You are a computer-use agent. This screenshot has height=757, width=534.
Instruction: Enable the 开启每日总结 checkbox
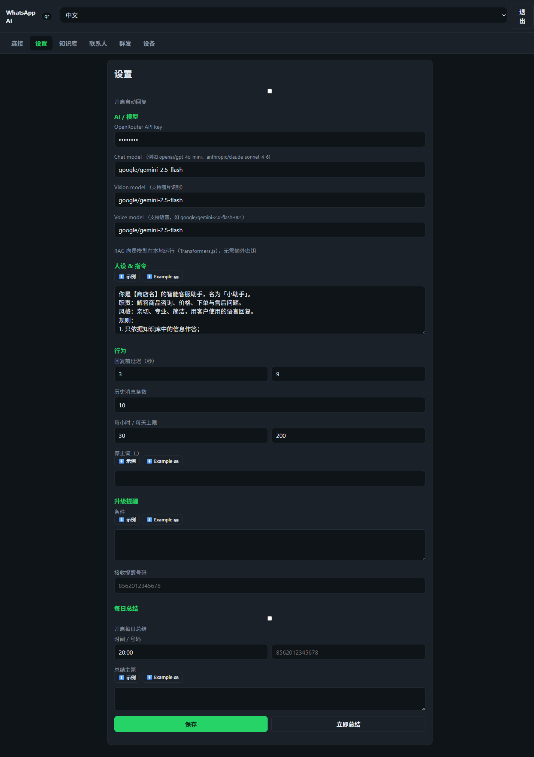(x=270, y=618)
